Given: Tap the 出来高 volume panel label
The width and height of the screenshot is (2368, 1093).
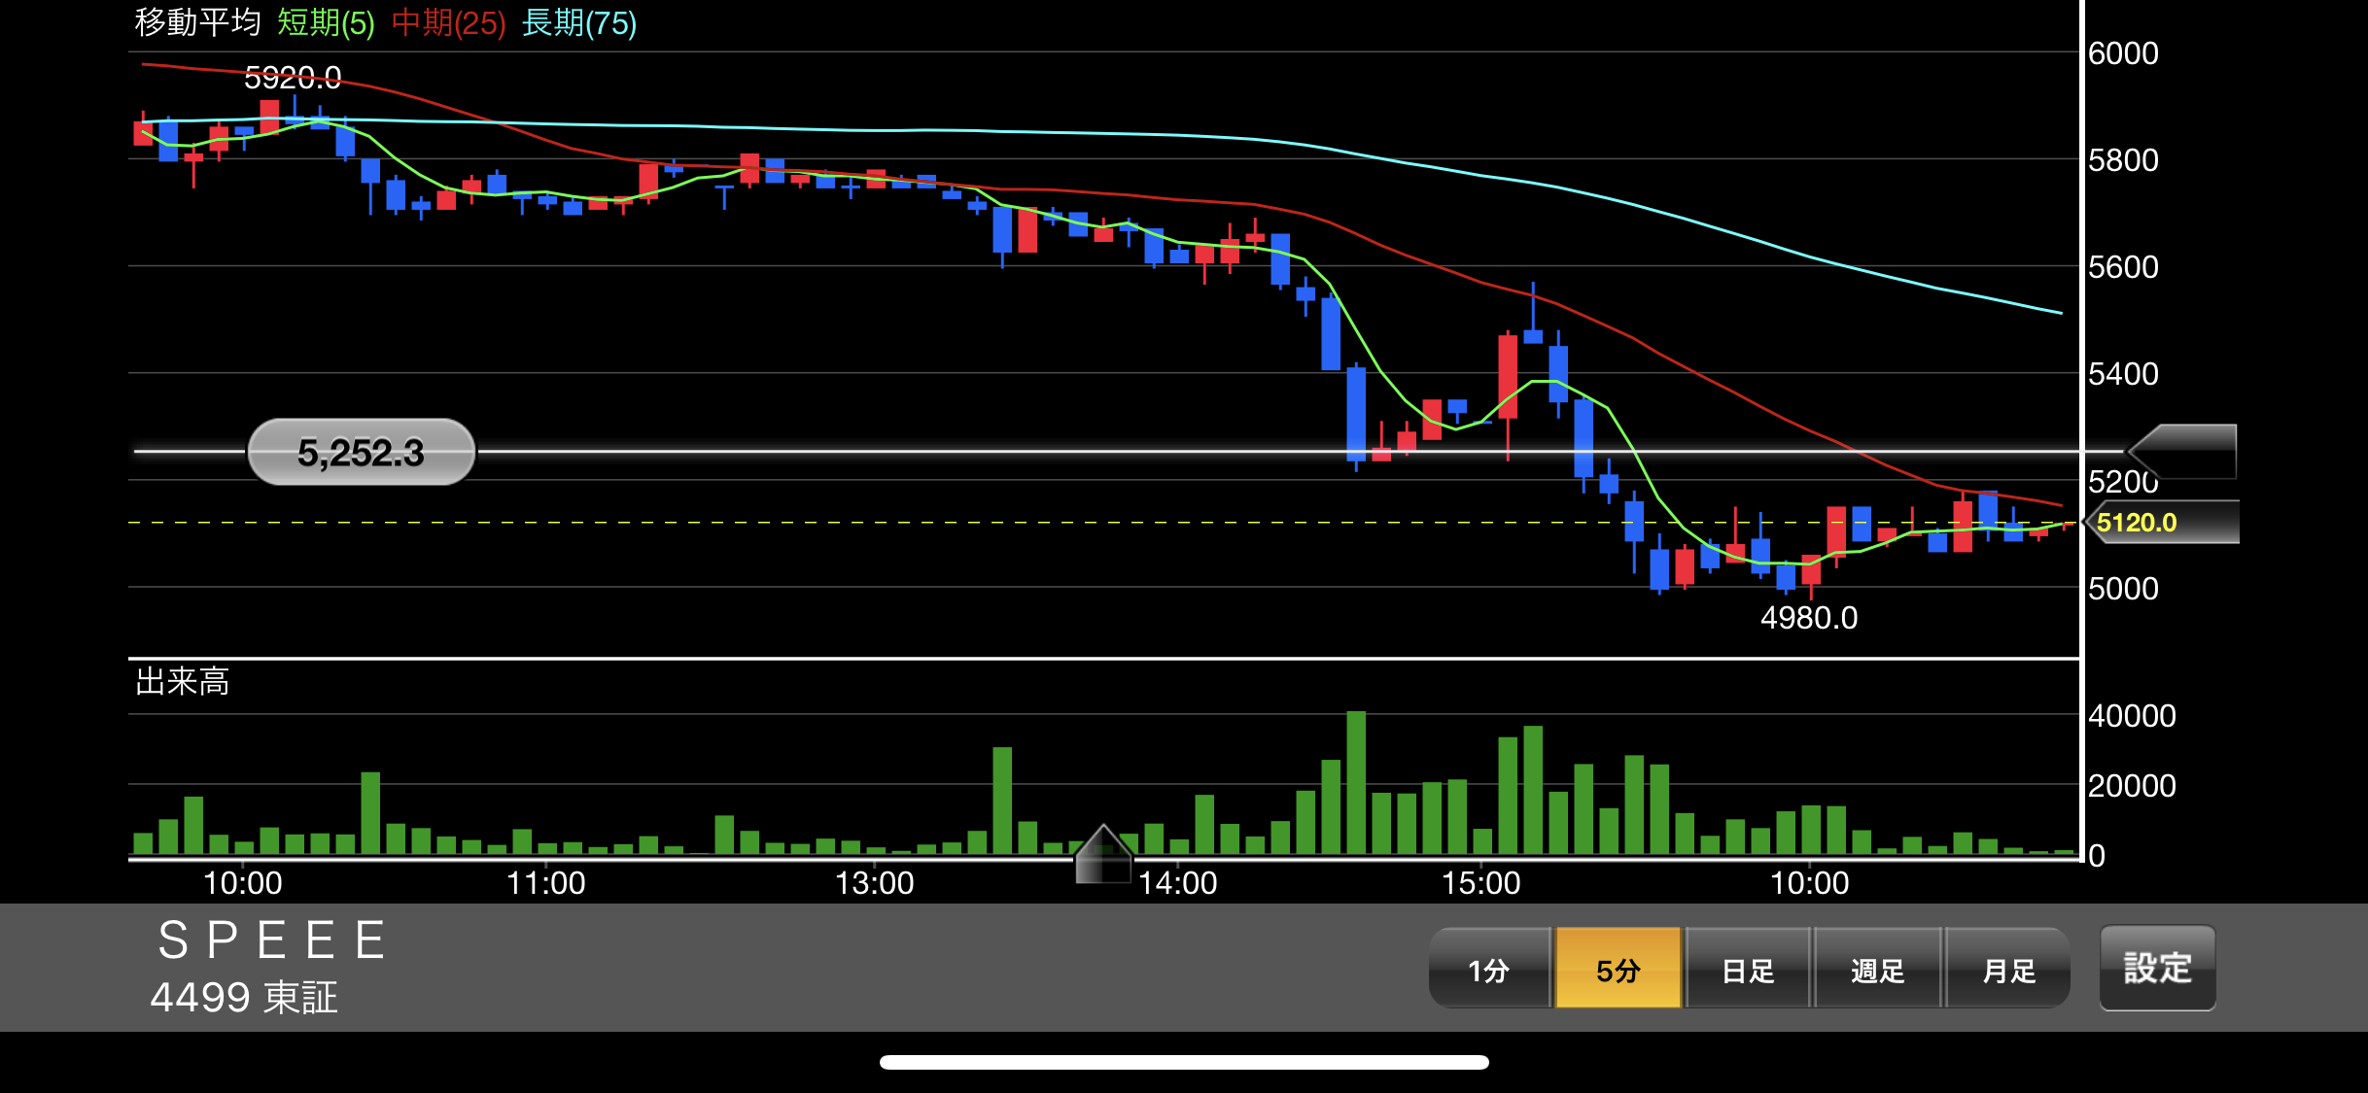Looking at the screenshot, I should [x=183, y=682].
